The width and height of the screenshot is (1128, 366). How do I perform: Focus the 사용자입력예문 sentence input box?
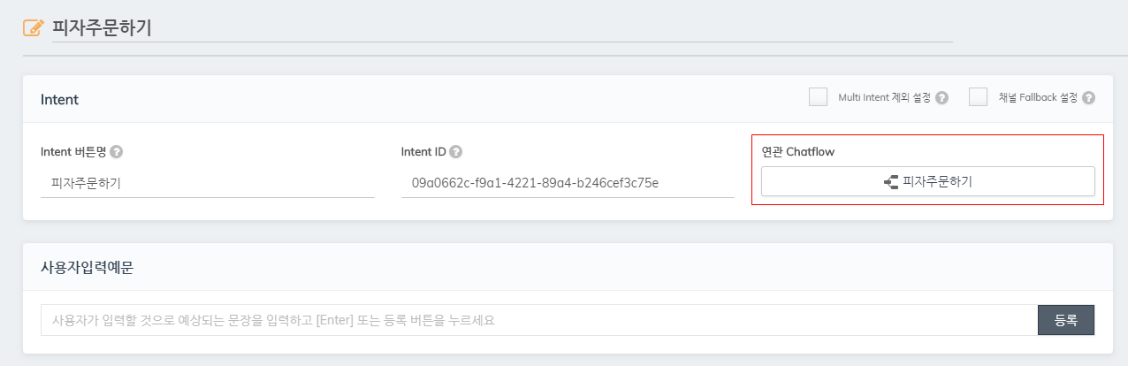pyautogui.click(x=539, y=320)
